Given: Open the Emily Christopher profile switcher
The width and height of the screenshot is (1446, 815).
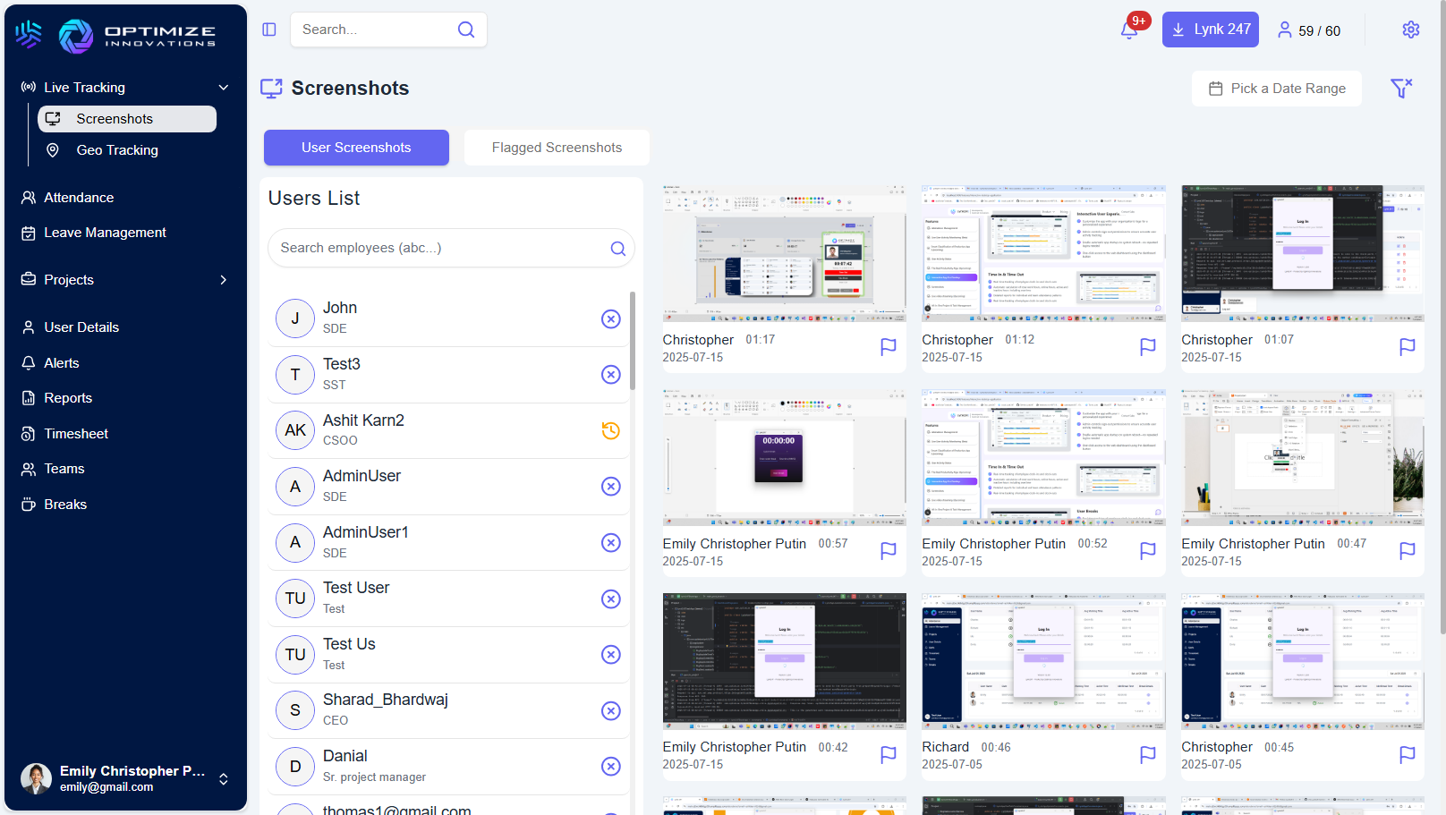Looking at the screenshot, I should coord(223,778).
